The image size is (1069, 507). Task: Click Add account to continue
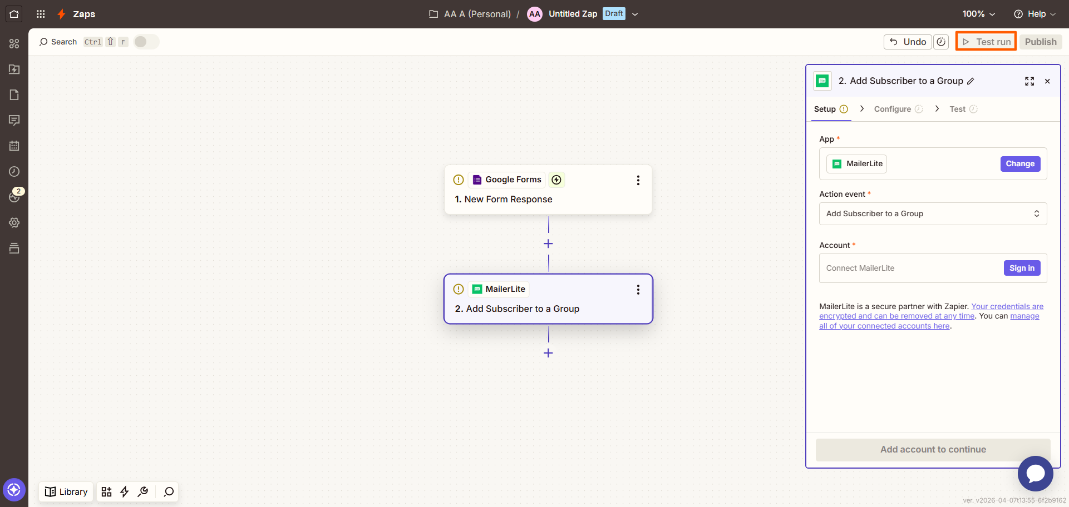click(x=933, y=449)
